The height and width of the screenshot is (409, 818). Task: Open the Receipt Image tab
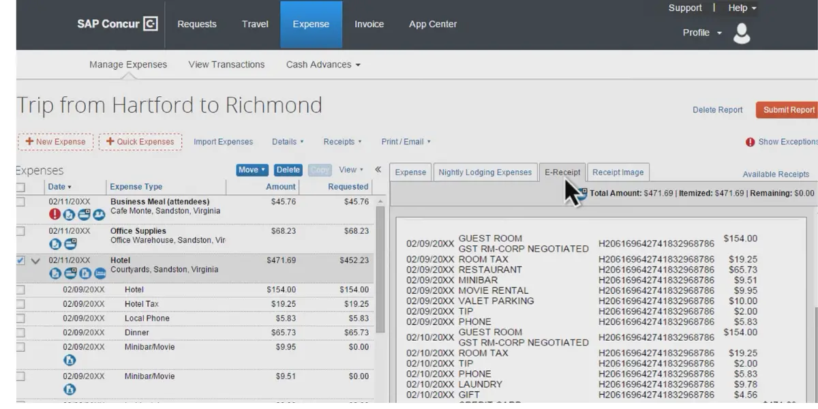pyautogui.click(x=618, y=172)
